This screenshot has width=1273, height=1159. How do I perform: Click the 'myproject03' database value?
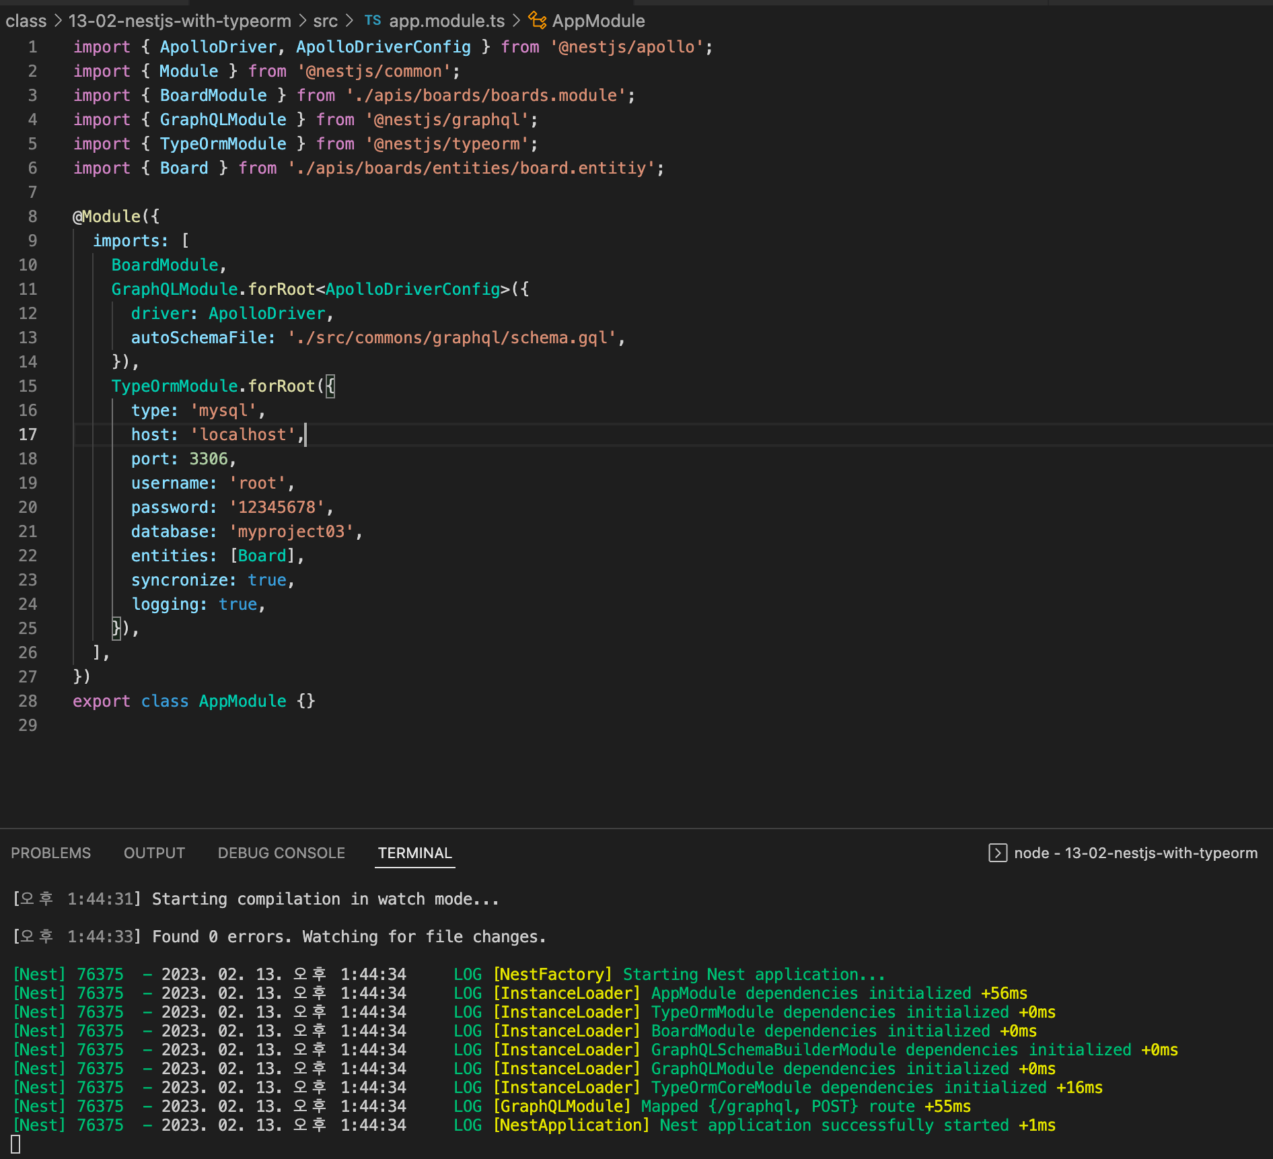click(291, 531)
